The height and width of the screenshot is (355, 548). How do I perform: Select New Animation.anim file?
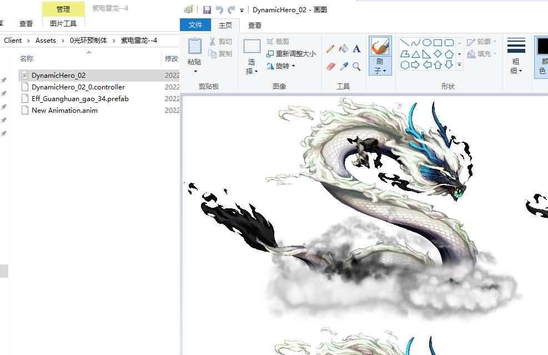[99, 110]
